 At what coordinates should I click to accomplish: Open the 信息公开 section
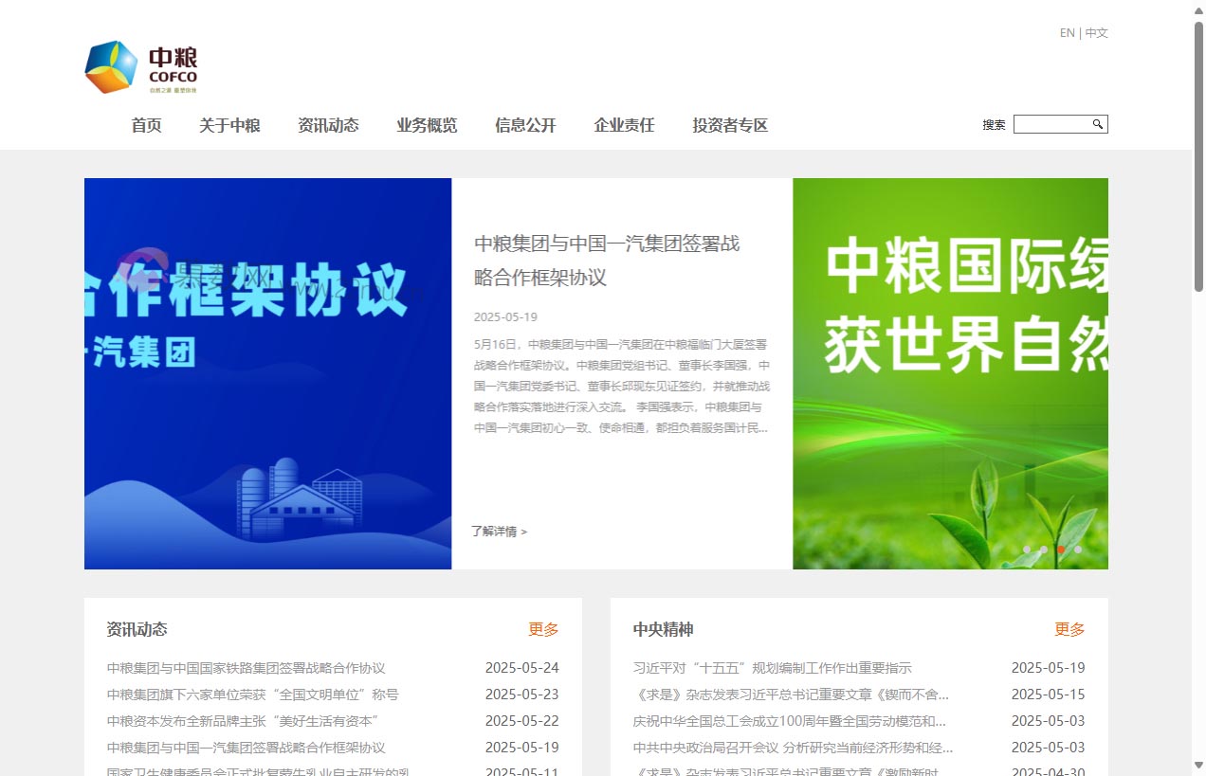(x=525, y=124)
